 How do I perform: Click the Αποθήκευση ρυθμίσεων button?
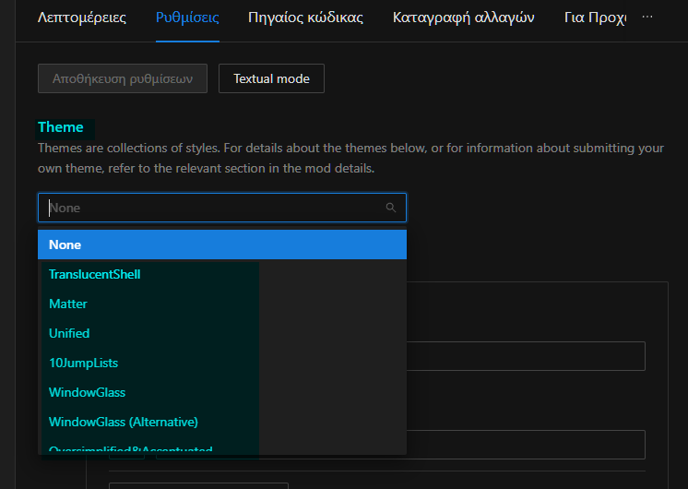coord(123,78)
